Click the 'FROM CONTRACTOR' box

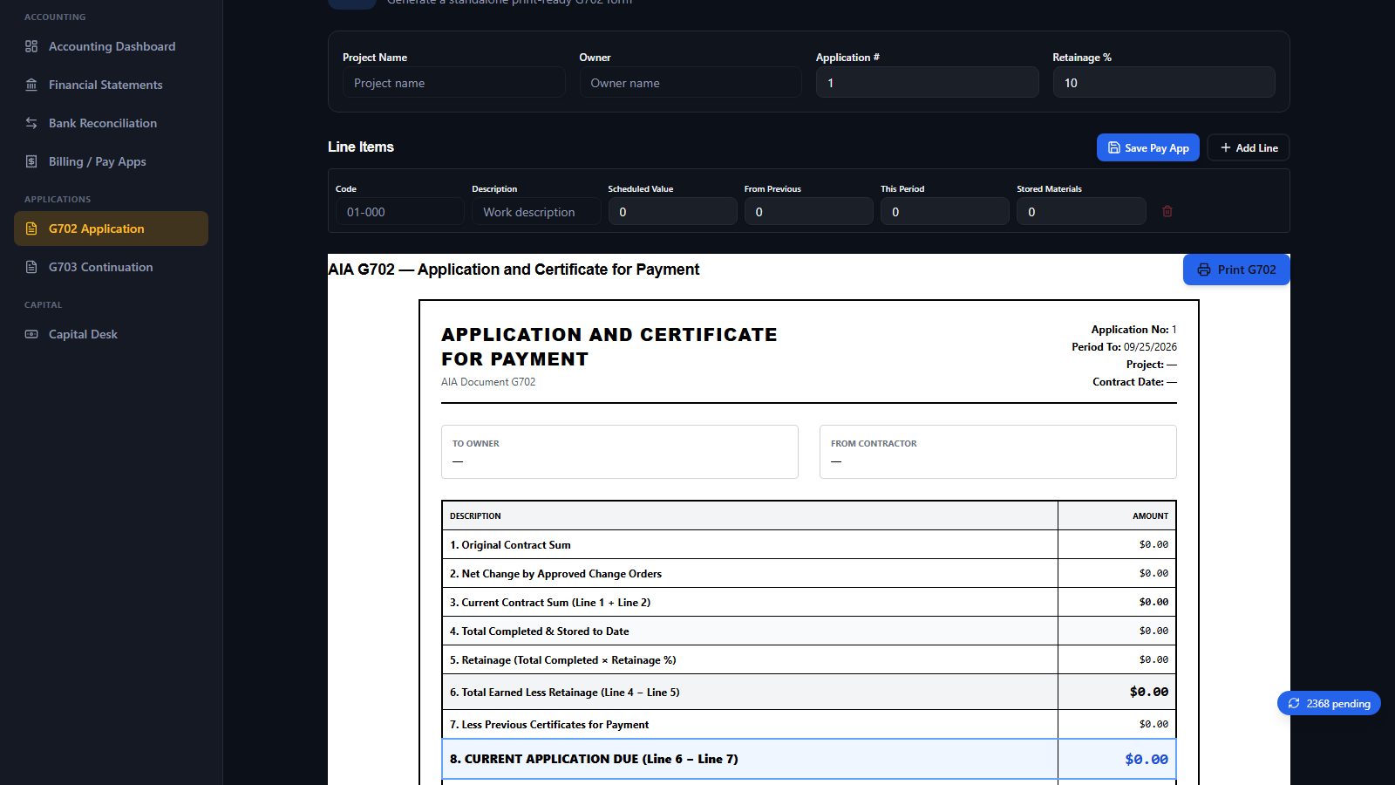pos(998,452)
